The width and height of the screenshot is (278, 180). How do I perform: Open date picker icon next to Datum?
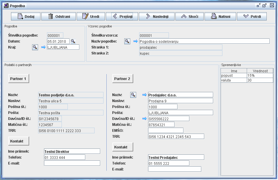[73, 41]
